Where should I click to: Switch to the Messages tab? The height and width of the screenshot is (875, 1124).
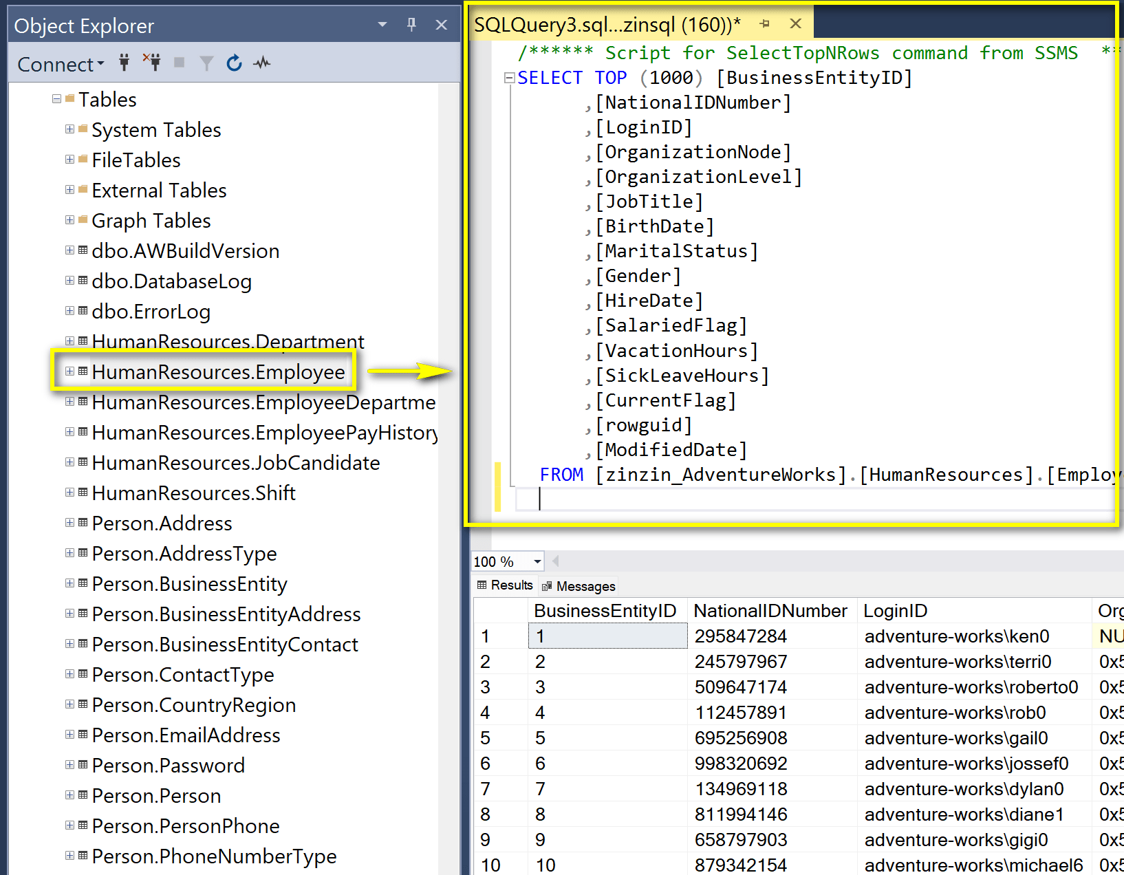(x=579, y=586)
